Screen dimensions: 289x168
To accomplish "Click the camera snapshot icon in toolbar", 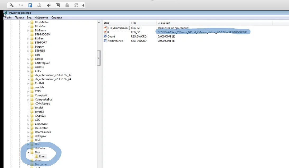I will [58, 5].
